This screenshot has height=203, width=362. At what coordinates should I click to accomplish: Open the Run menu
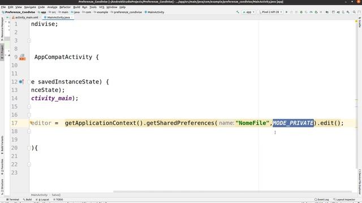85,7
